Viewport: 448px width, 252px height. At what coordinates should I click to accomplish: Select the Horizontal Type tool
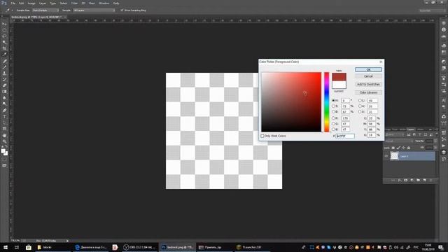click(x=4, y=117)
